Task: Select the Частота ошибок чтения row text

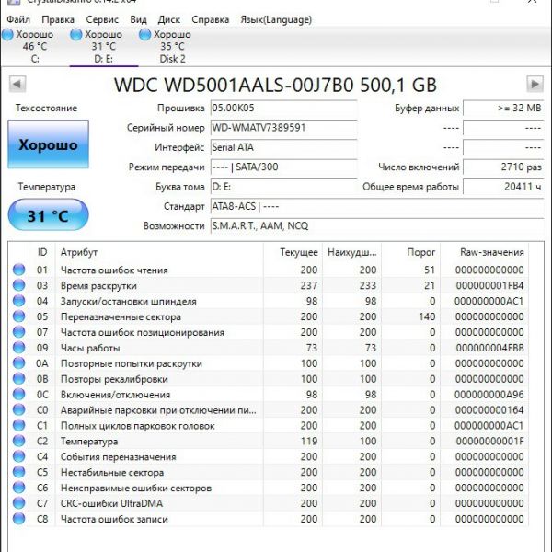Action: pos(114,270)
